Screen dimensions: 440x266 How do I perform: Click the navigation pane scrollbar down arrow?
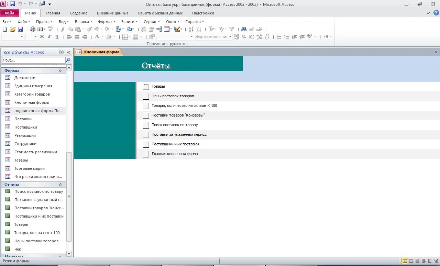coord(69,254)
